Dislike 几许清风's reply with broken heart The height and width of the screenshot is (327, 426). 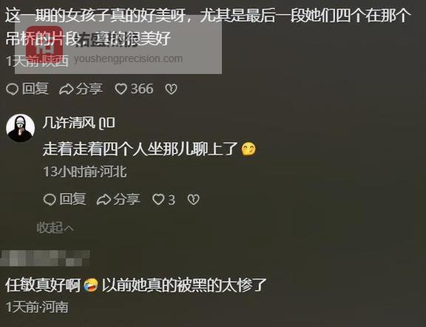(x=194, y=200)
